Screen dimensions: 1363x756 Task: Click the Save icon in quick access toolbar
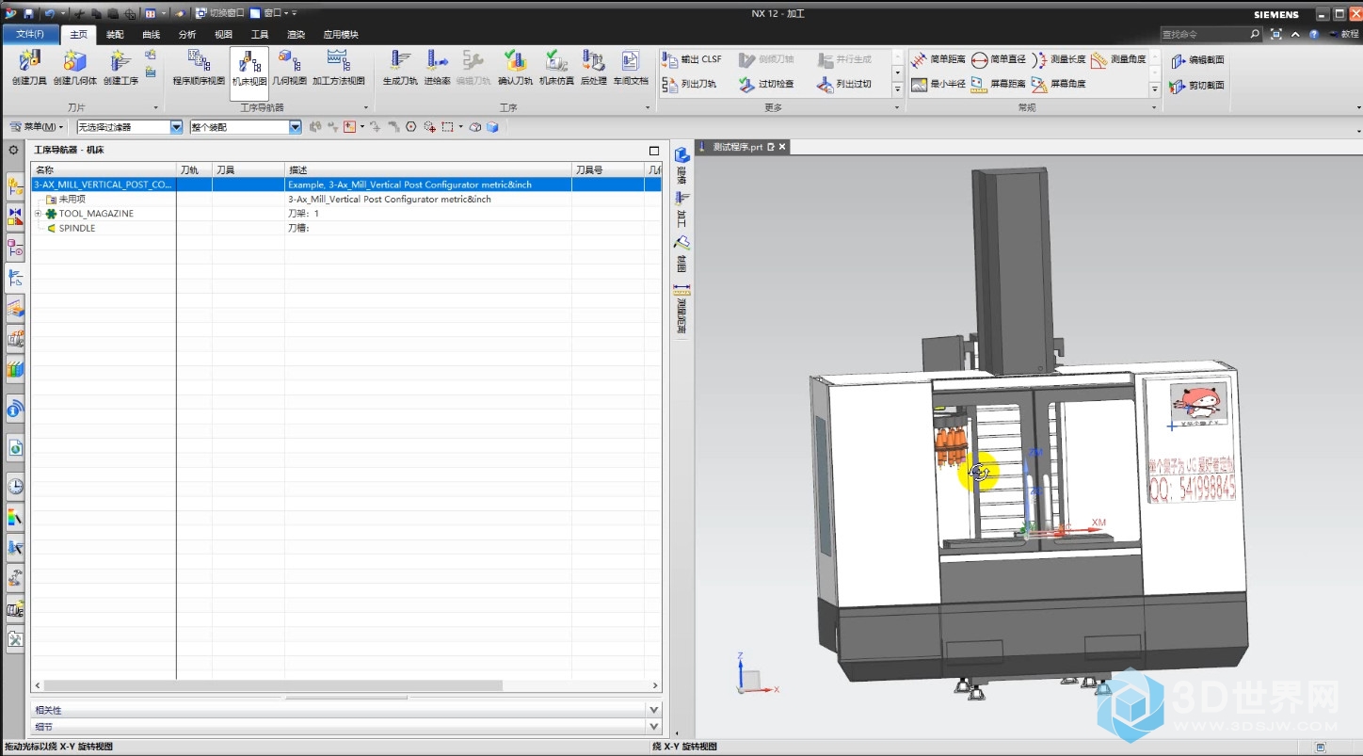[x=28, y=13]
